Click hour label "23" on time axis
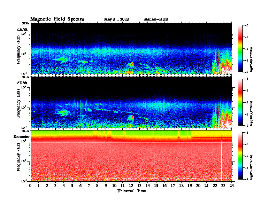276x213 pixels. [x=223, y=186]
